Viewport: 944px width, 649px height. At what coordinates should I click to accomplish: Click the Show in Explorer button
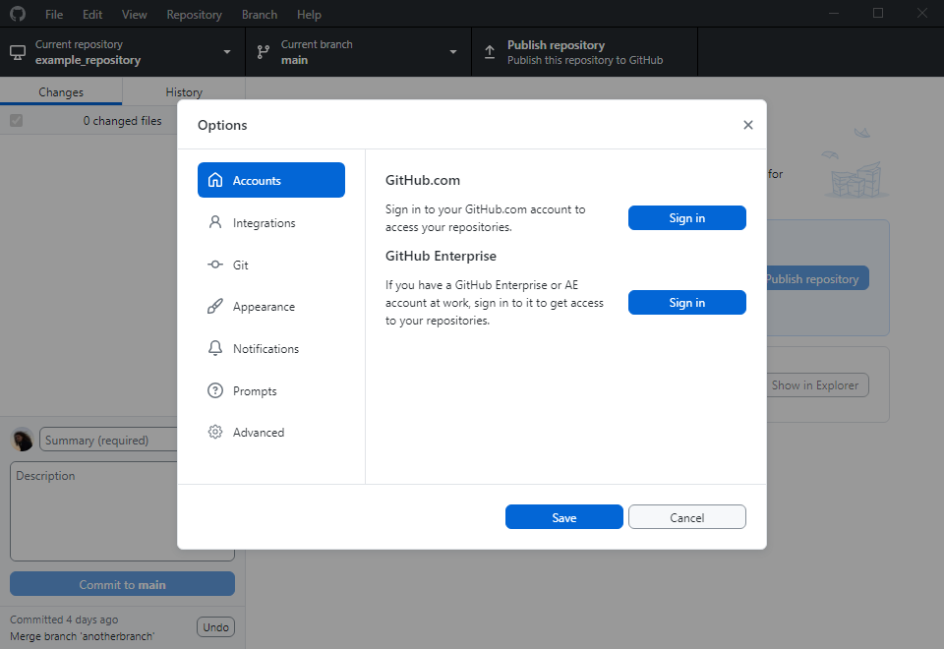coord(817,385)
